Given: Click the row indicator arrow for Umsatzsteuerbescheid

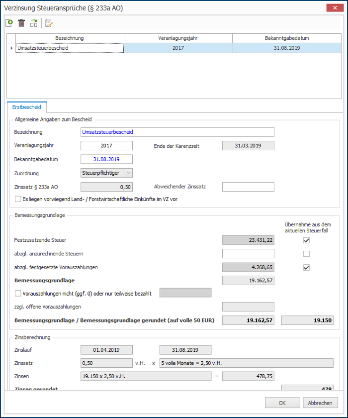Looking at the screenshot, I should click(x=11, y=48).
